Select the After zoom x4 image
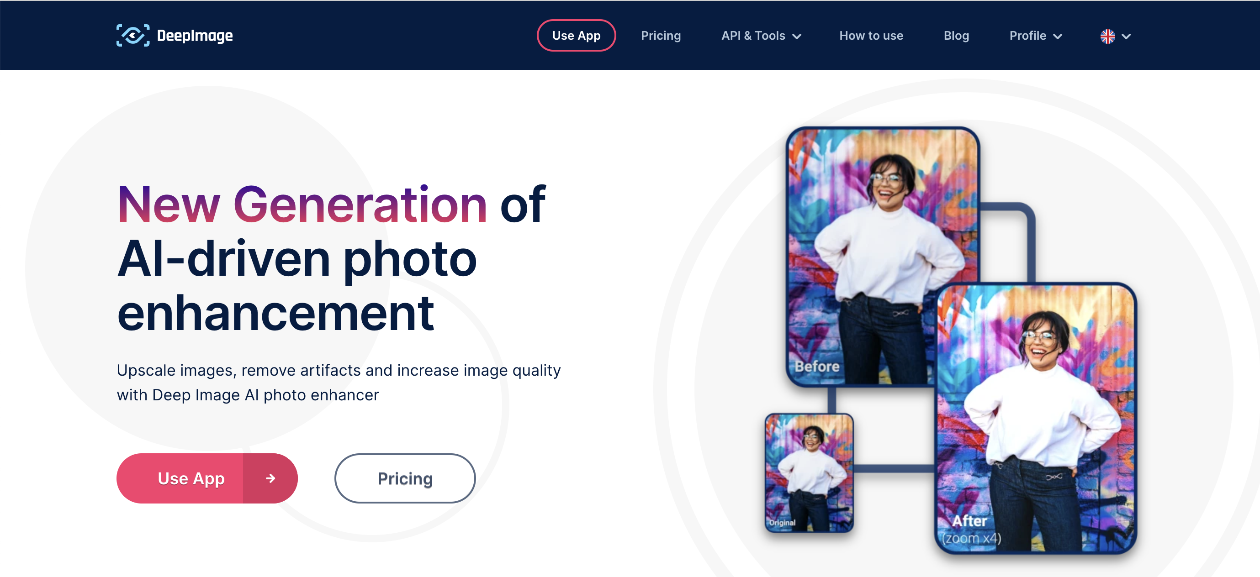 point(1035,419)
